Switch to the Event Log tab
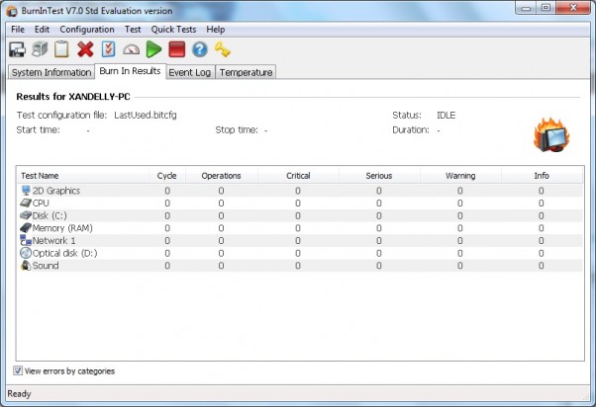 pyautogui.click(x=188, y=72)
